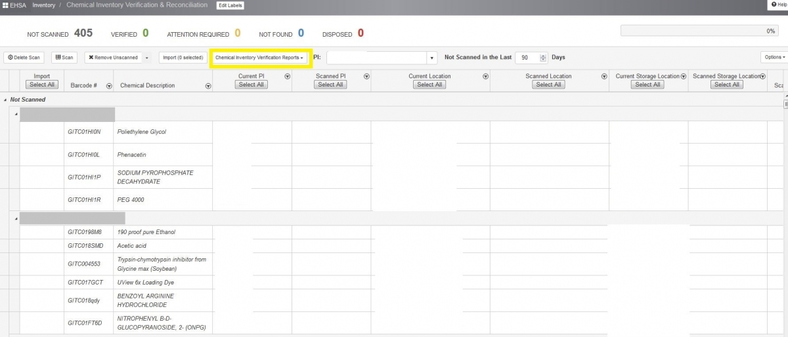
Task: Expand the Chemical Inventory Verification Reports dropdown
Action: point(261,58)
